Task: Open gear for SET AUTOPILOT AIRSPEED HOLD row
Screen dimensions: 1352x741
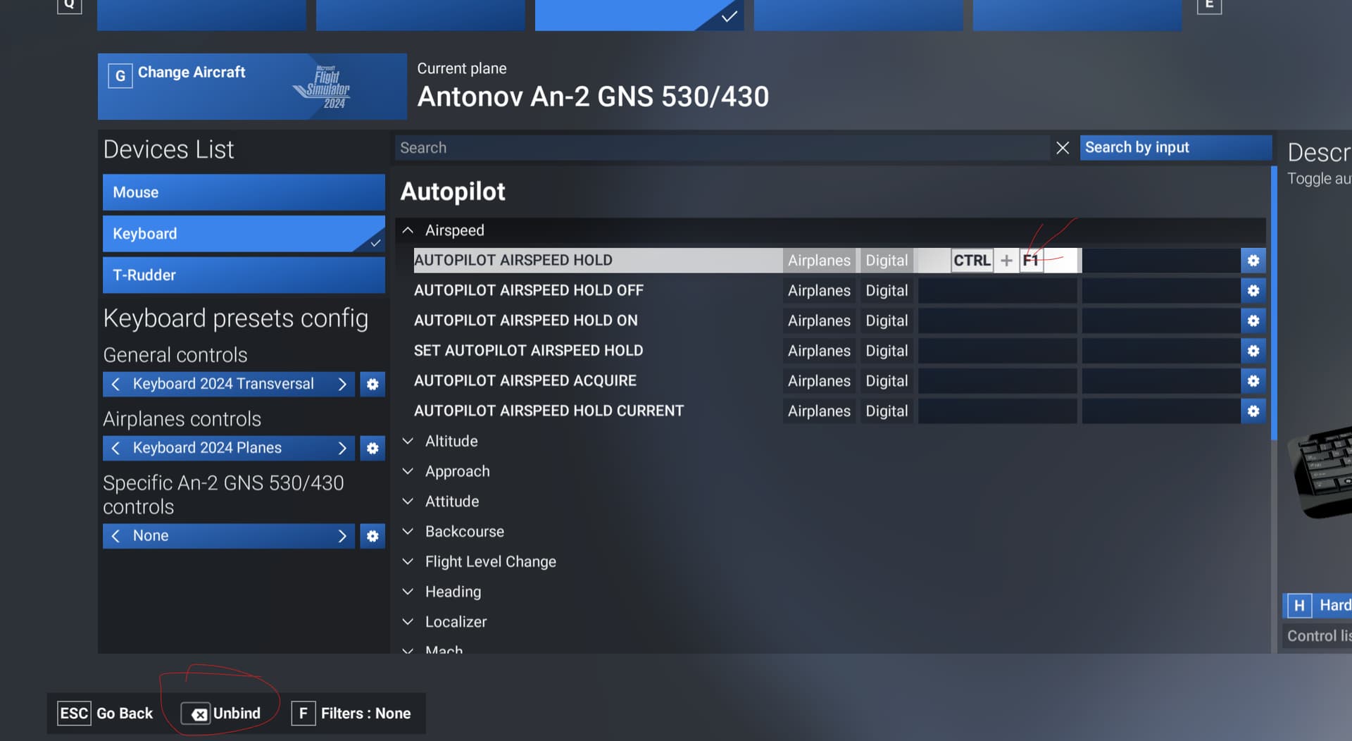Action: 1253,350
